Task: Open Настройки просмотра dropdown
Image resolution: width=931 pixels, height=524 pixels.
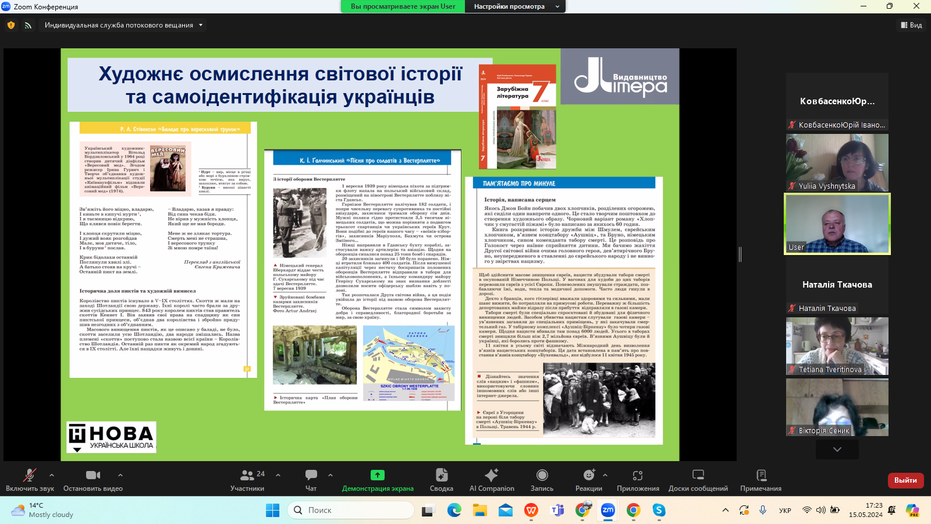Action: click(x=514, y=6)
